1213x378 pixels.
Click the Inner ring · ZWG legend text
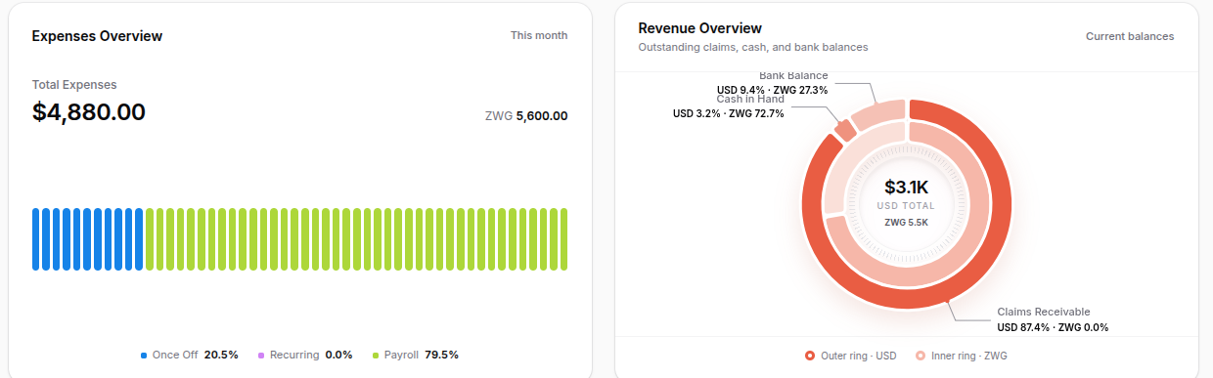(969, 356)
